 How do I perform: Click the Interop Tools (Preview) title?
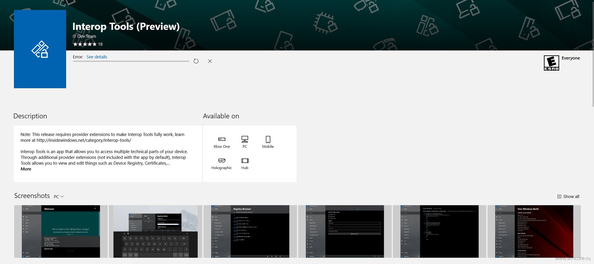click(x=126, y=26)
